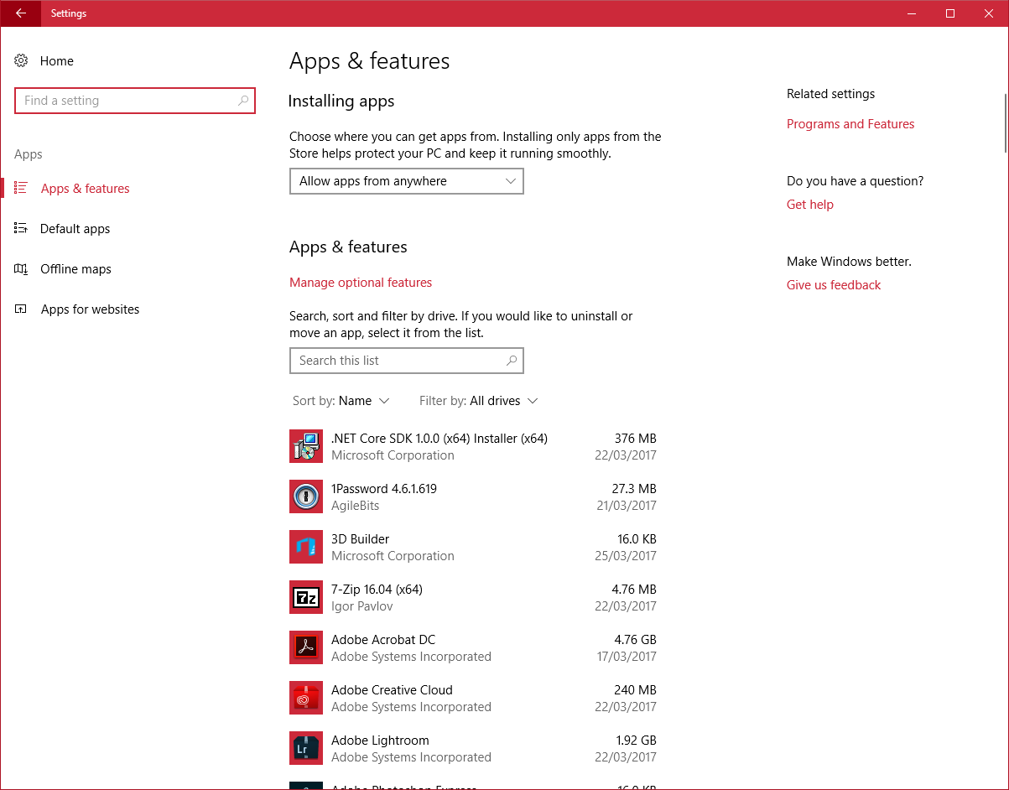Select the Adobe Creative Cloud icon
Viewport: 1009px width, 790px height.
(x=306, y=698)
